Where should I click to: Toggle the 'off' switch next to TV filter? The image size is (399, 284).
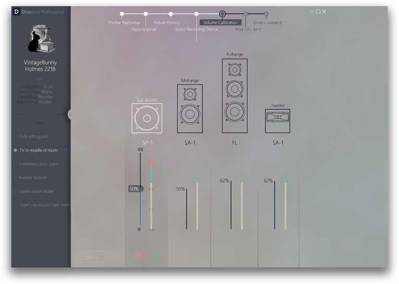click(x=65, y=150)
